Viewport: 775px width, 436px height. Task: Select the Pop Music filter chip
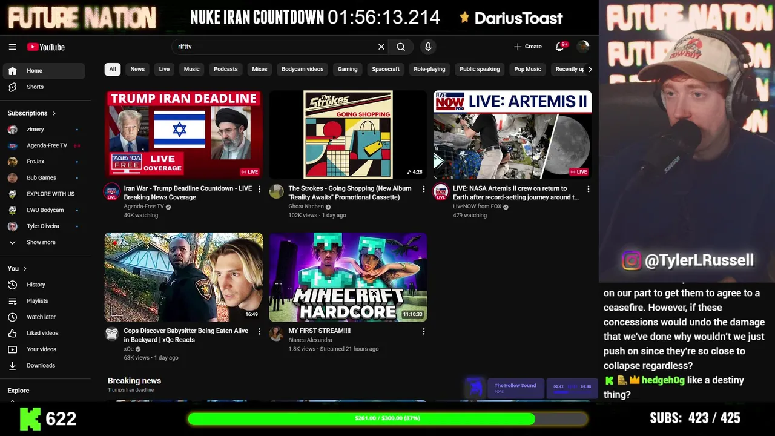click(x=527, y=69)
